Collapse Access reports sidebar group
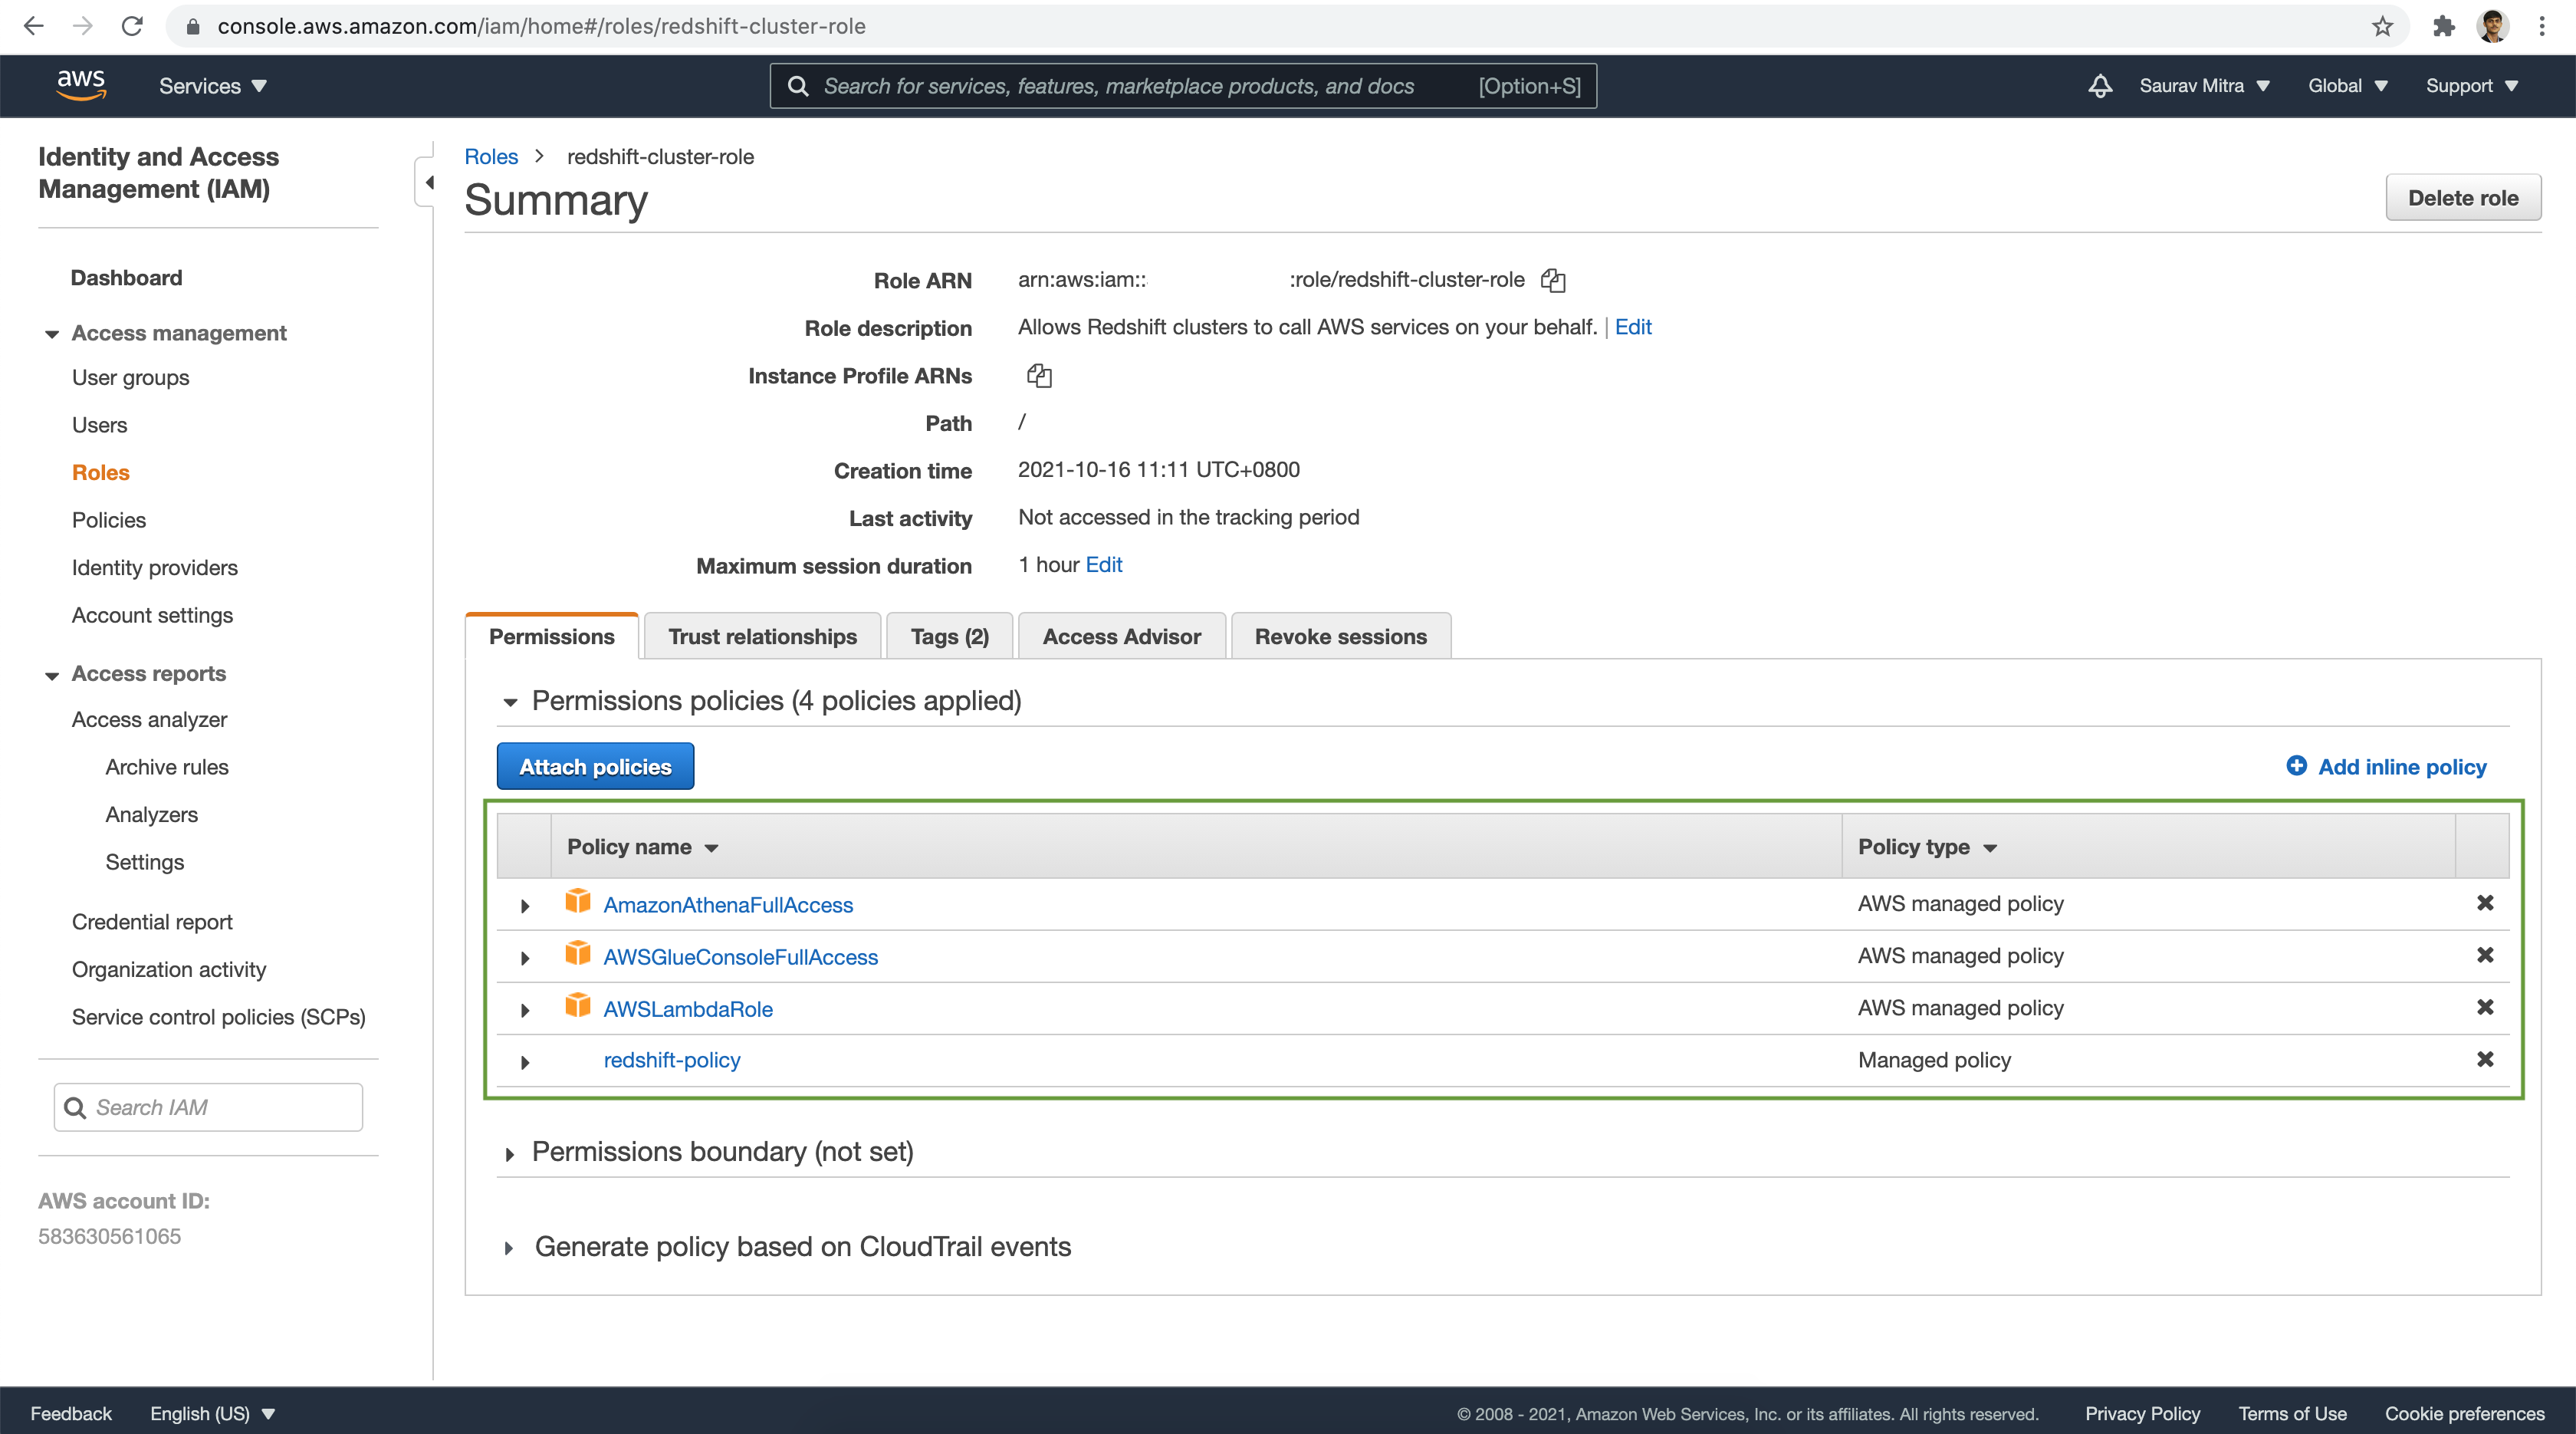 pos(52,676)
